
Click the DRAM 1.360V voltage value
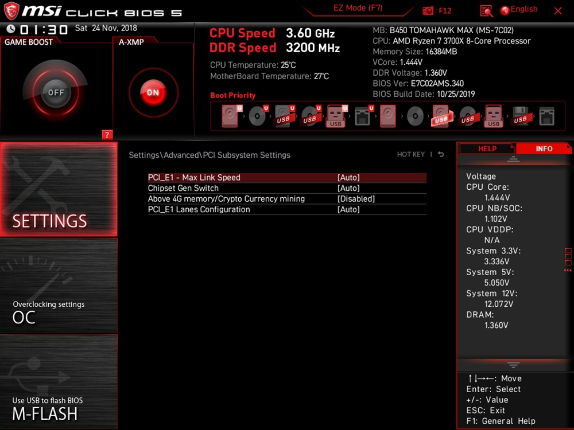coord(496,325)
